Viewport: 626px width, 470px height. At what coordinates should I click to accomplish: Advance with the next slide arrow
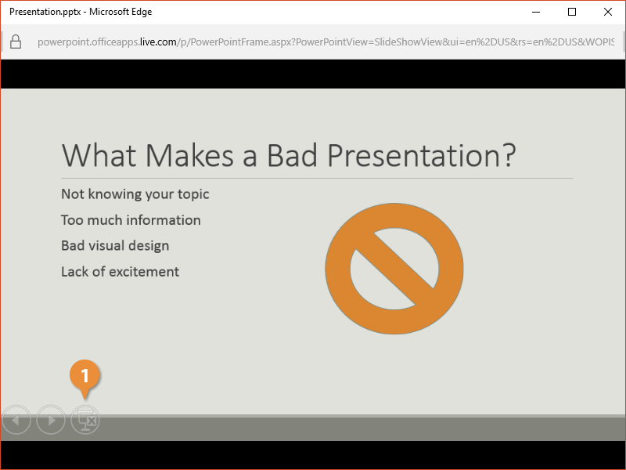coord(51,421)
